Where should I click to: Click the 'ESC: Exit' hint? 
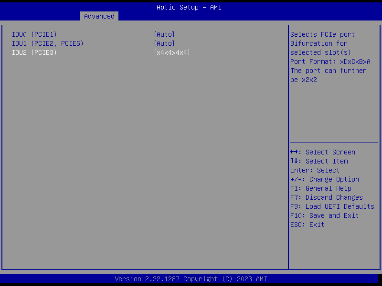(307, 225)
